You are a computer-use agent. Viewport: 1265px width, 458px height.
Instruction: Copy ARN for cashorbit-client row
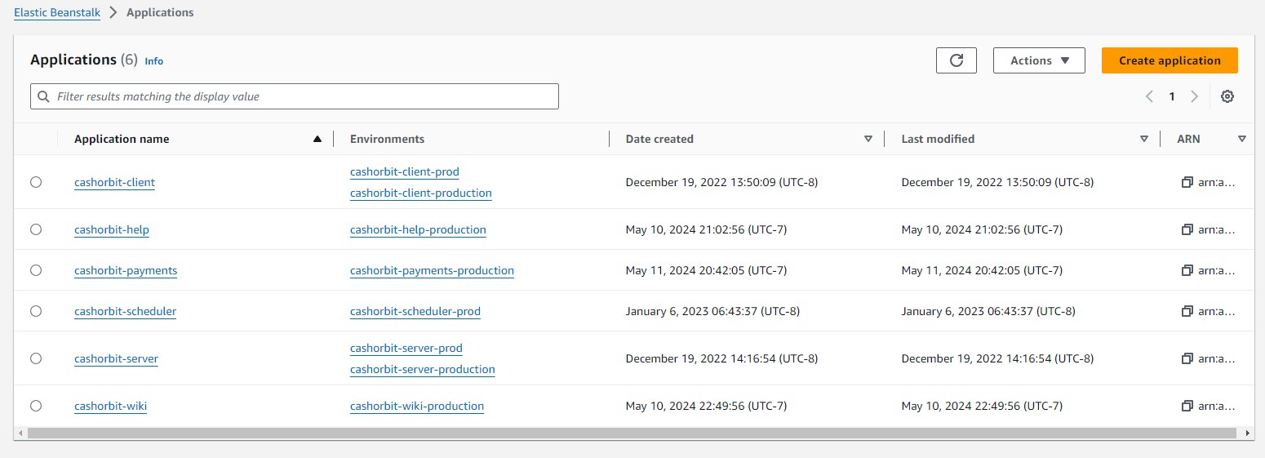(x=1187, y=182)
